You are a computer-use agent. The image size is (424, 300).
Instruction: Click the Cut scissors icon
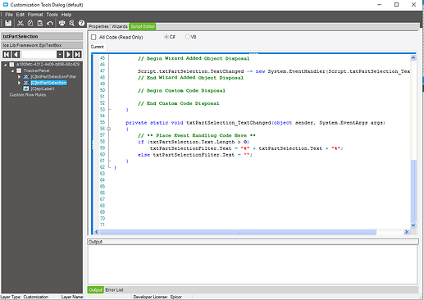coord(21,23)
